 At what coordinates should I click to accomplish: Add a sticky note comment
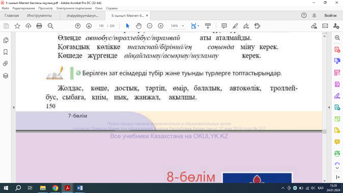[x=224, y=26]
